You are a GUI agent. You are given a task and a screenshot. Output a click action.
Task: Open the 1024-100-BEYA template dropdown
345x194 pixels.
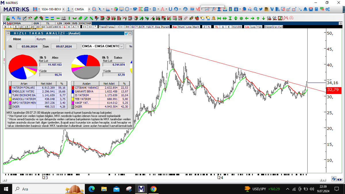click(x=64, y=9)
